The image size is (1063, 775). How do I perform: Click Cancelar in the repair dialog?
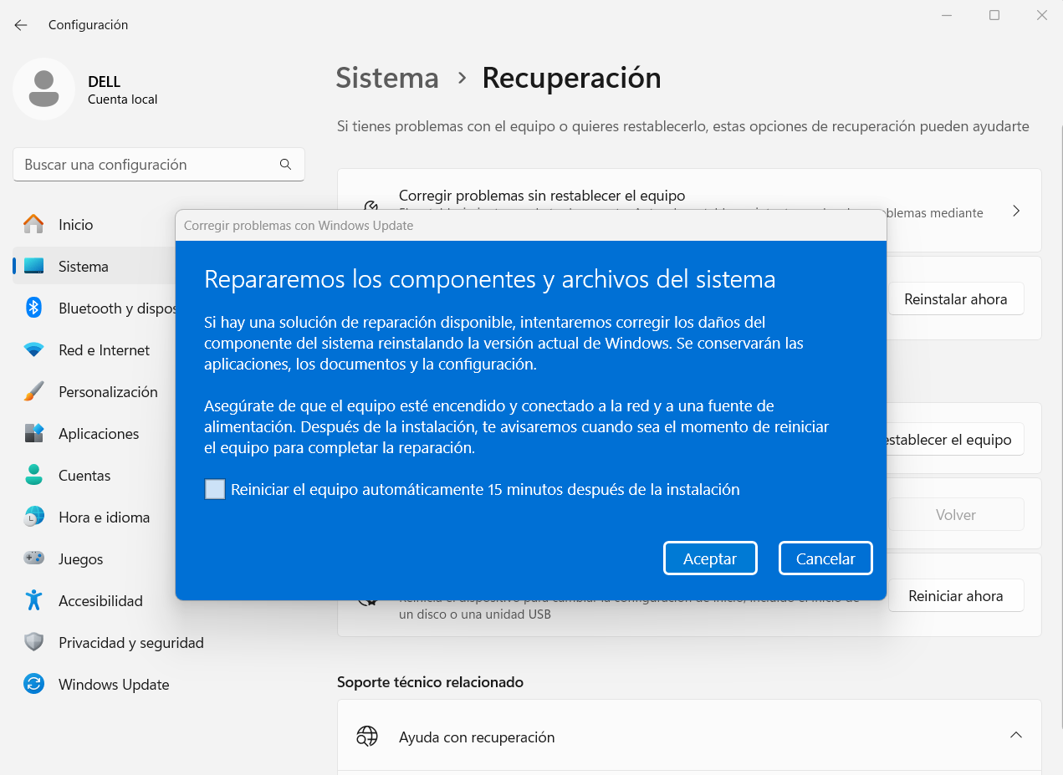pos(825,558)
